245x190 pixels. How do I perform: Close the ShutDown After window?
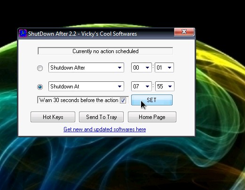[x=184, y=32]
